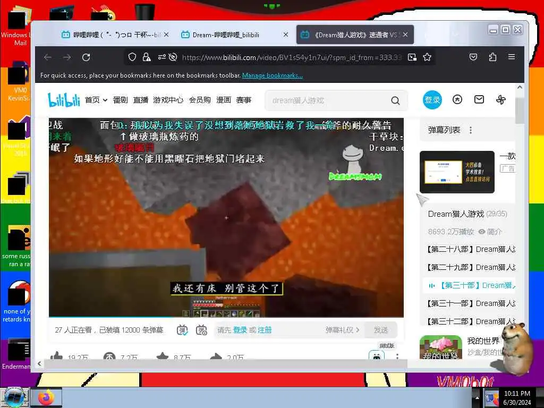Viewport: 544px width, 408px height.
Task: Expand the 首页 dropdown arrow
Action: (105, 100)
